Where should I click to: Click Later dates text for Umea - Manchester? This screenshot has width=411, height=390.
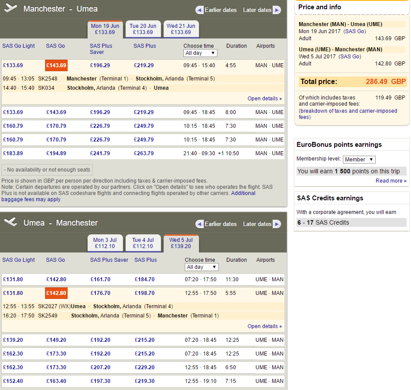tap(257, 224)
